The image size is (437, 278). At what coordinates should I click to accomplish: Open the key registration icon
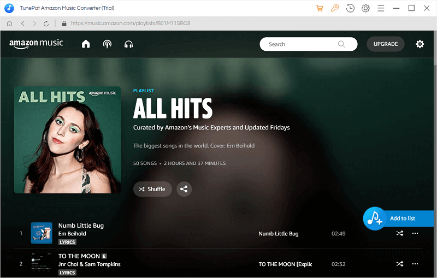coord(334,8)
